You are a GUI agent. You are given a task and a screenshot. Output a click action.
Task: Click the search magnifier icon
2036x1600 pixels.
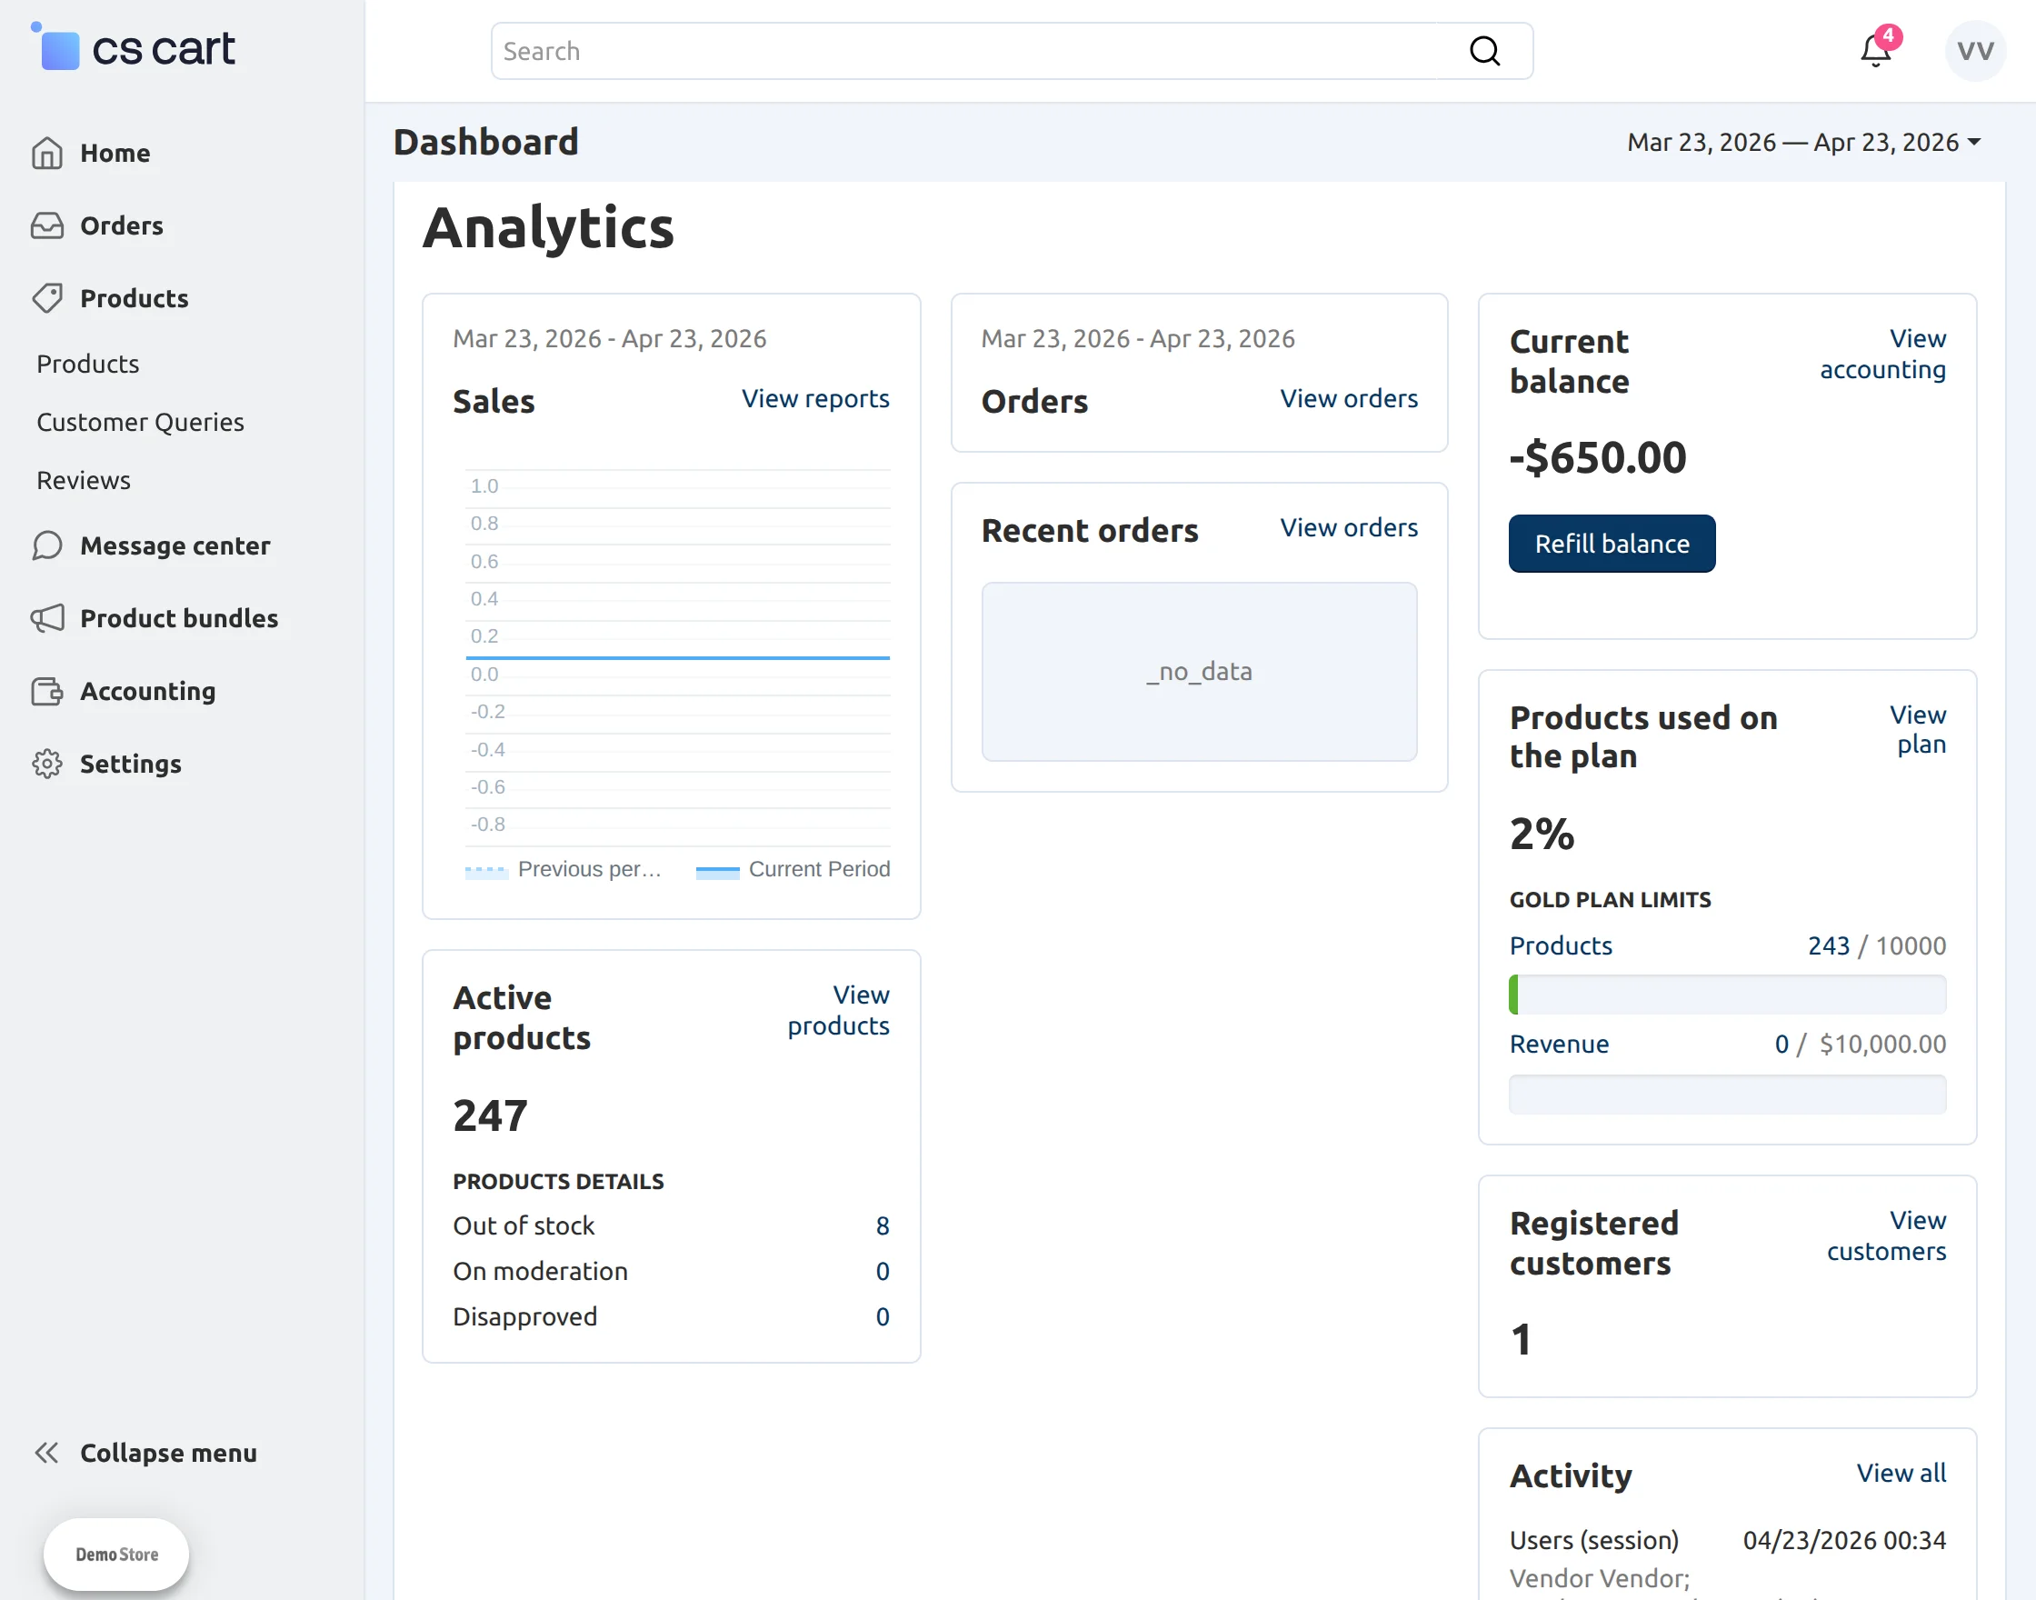[1484, 51]
